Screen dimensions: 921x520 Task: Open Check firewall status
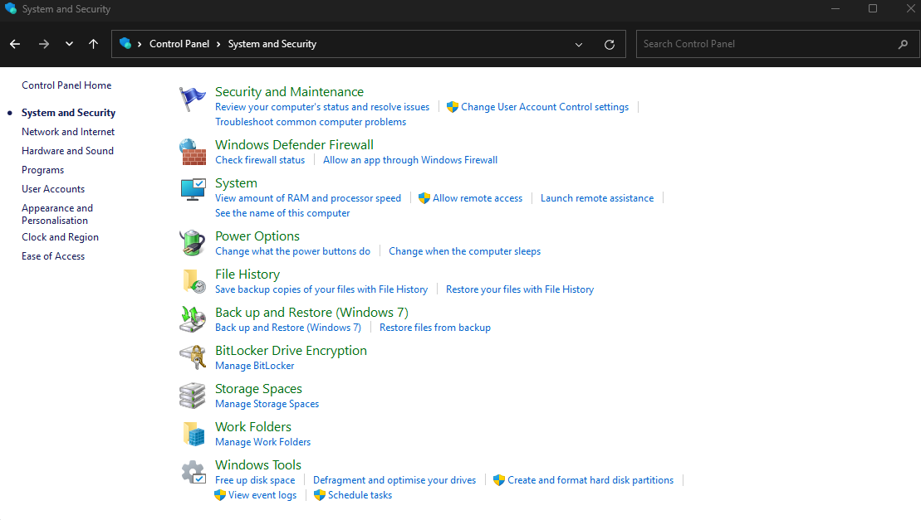pyautogui.click(x=260, y=160)
